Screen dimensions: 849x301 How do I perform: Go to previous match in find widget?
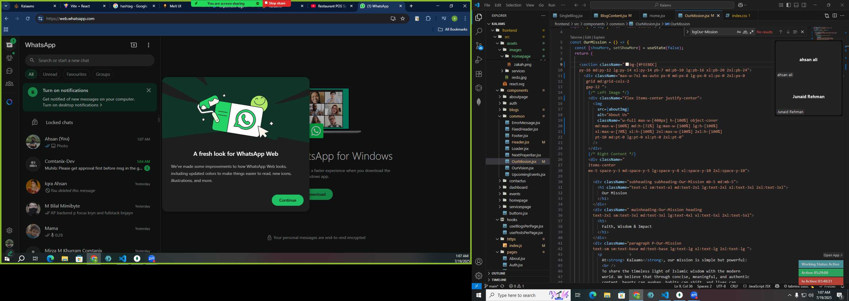coord(780,32)
